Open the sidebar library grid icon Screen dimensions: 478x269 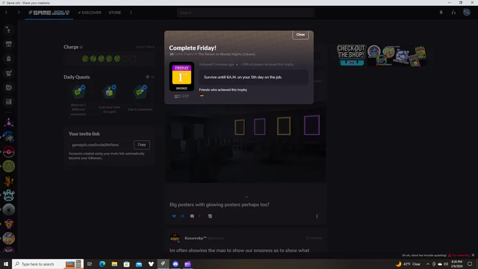[8, 102]
